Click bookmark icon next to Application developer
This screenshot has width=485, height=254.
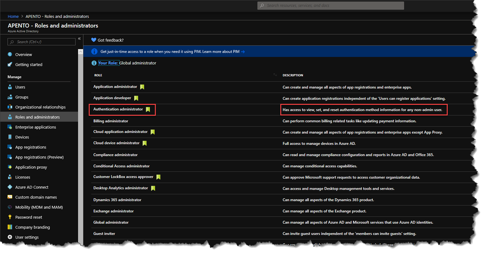136,98
